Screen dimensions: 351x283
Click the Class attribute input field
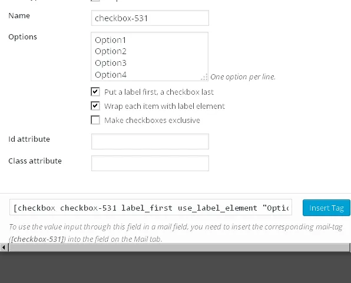point(150,163)
